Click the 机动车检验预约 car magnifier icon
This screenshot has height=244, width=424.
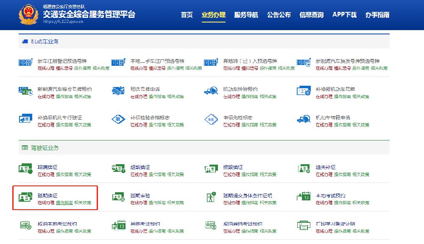point(211,91)
